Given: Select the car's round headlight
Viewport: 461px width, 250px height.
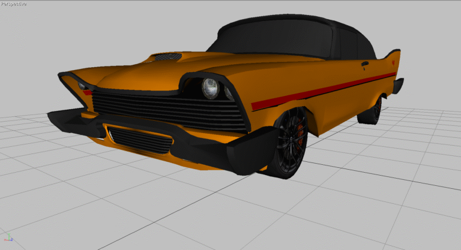Looking at the screenshot, I should coord(210,89).
